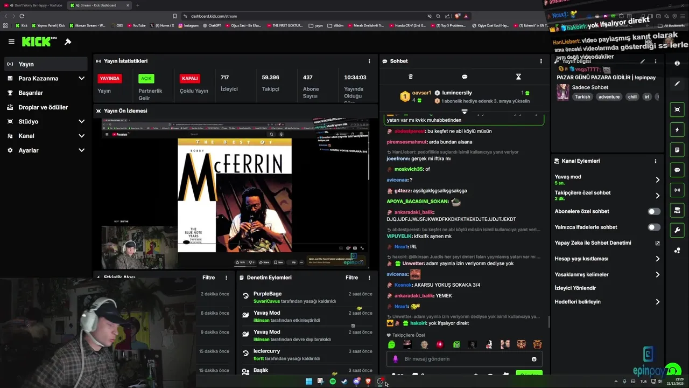Click the pencil edit icon in Yayın bilgisi
The image size is (689, 388).
[642, 61]
